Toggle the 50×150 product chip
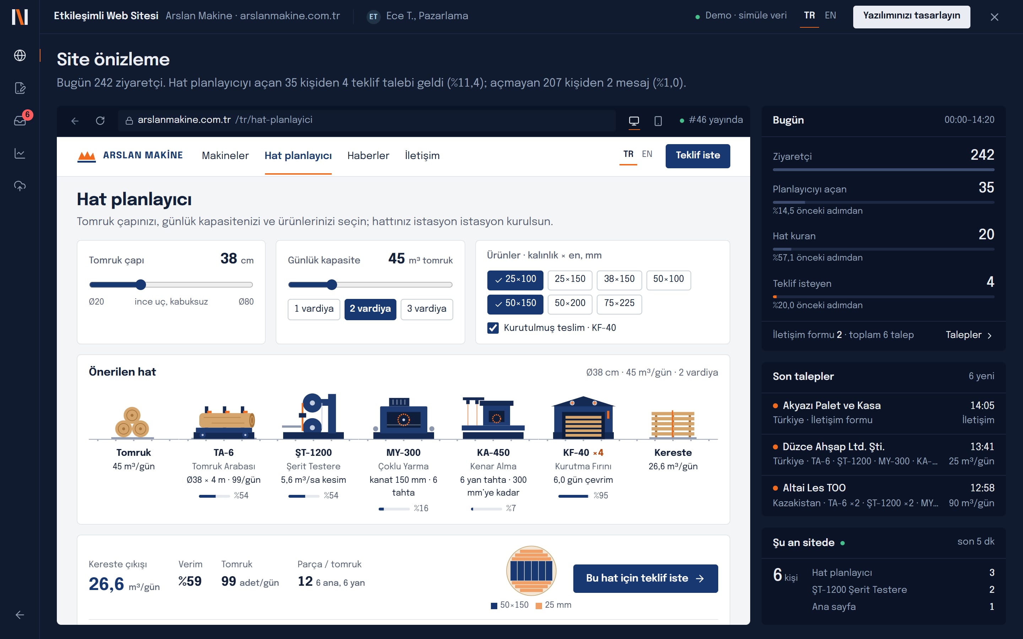Image resolution: width=1023 pixels, height=639 pixels. tap(515, 304)
